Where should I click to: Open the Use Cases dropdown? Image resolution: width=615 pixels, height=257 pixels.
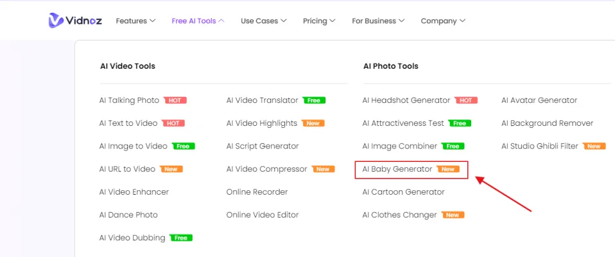click(x=263, y=21)
